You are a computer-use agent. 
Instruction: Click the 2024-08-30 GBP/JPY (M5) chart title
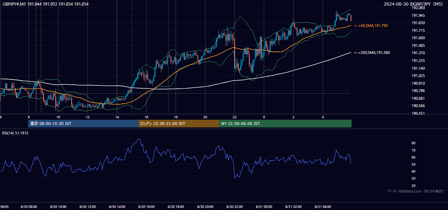413,4
